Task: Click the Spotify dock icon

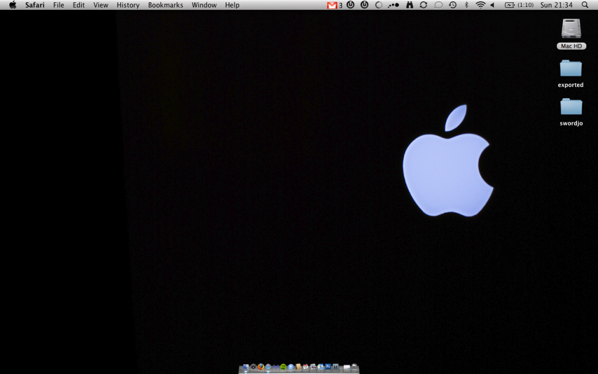Action: [283, 366]
